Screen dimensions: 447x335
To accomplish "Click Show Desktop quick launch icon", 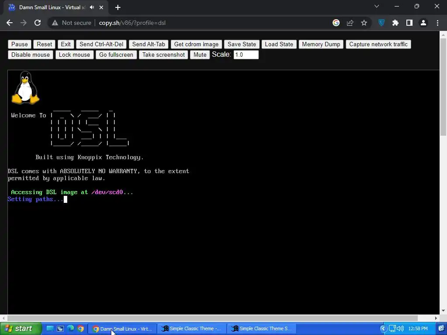I will tap(50, 329).
